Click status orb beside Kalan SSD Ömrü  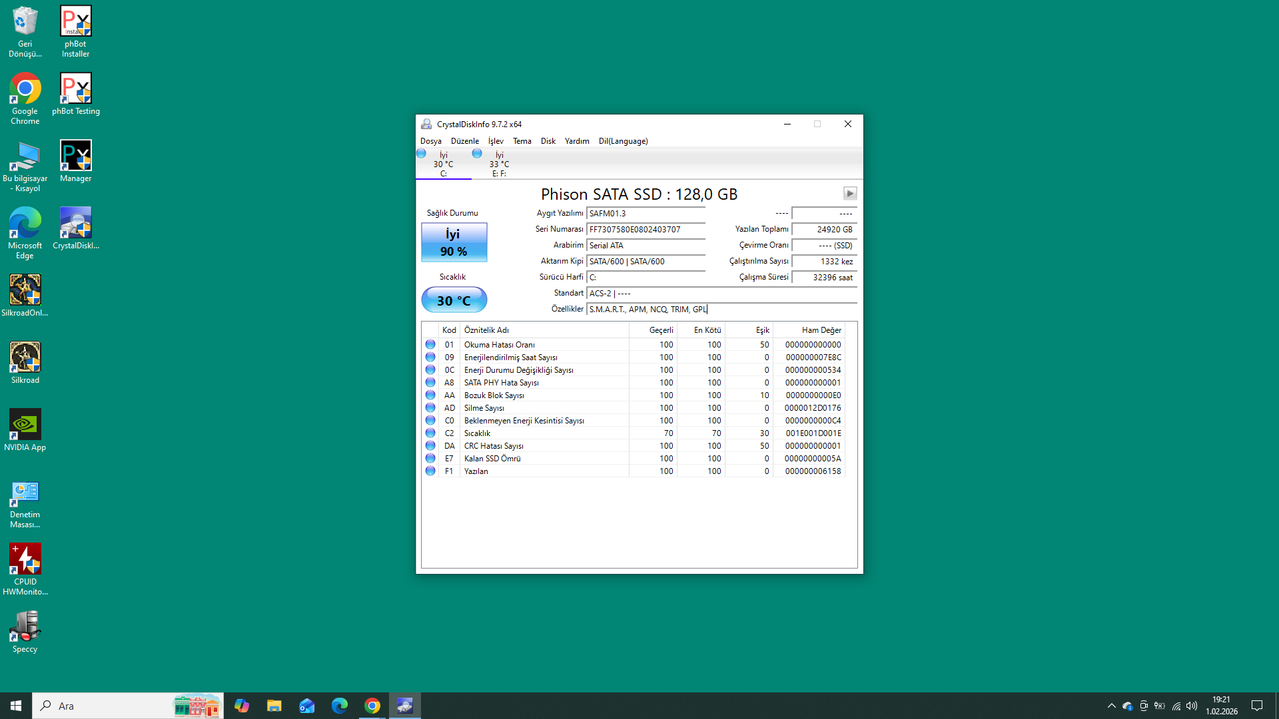pos(430,458)
